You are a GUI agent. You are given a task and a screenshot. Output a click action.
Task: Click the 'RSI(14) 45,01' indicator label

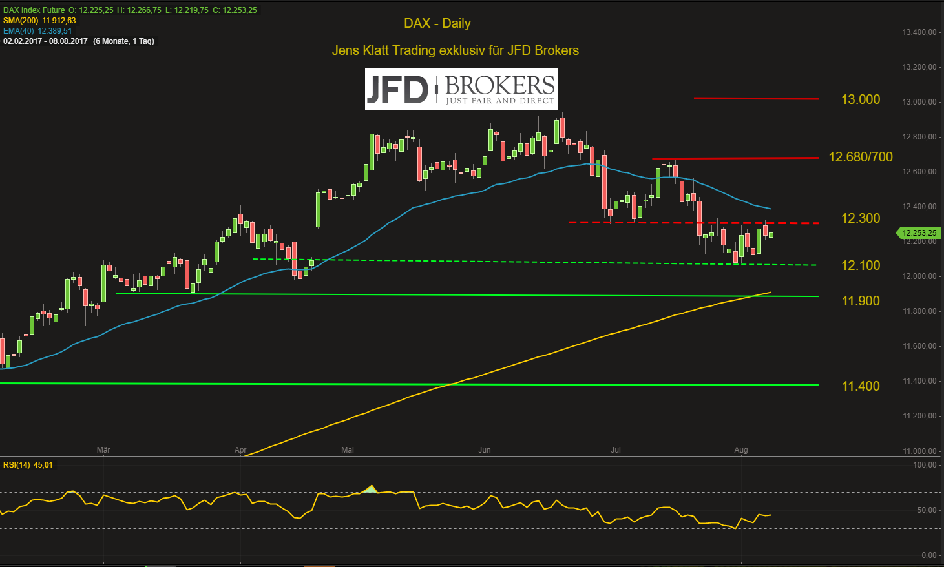28,465
